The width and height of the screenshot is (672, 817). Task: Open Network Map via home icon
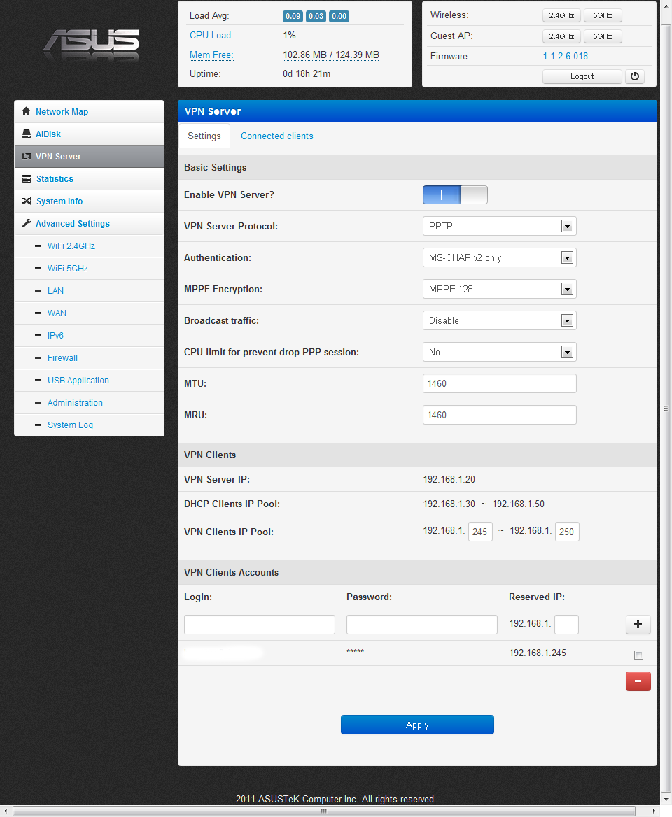click(27, 112)
